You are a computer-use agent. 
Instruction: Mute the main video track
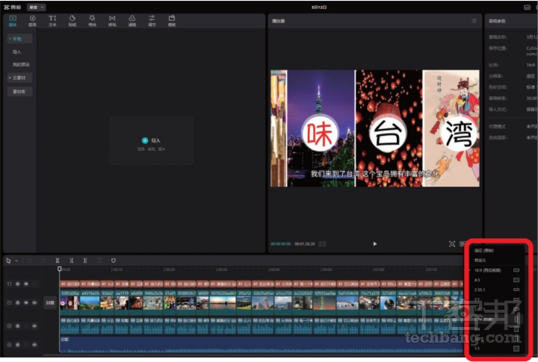click(34, 303)
